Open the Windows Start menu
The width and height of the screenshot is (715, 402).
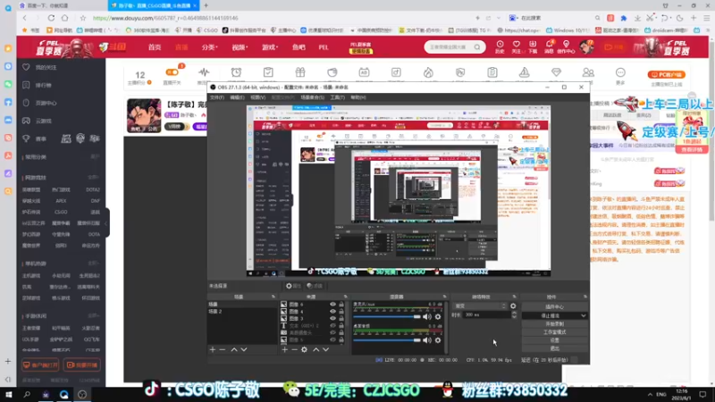[x=8, y=395]
